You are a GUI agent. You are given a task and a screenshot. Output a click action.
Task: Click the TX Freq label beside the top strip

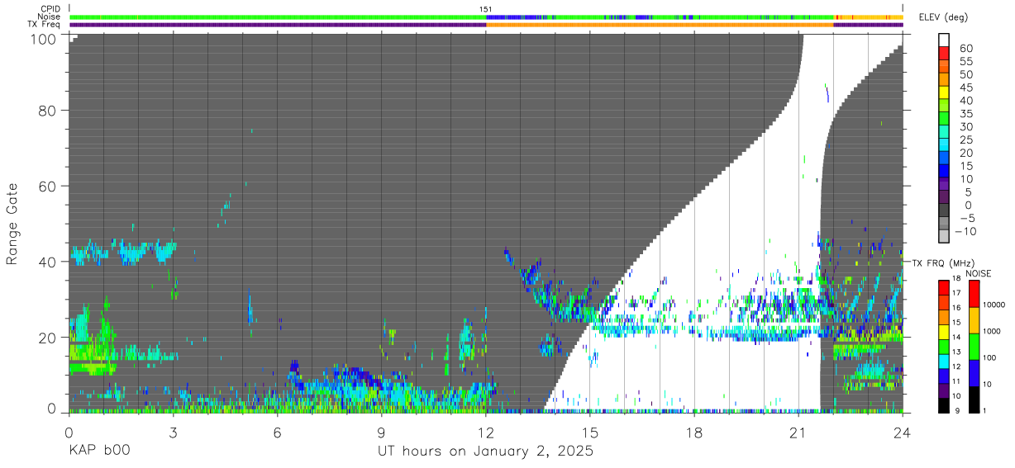click(x=44, y=24)
